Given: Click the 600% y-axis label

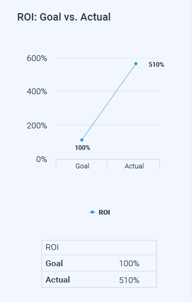Looking at the screenshot, I should 37,58.
